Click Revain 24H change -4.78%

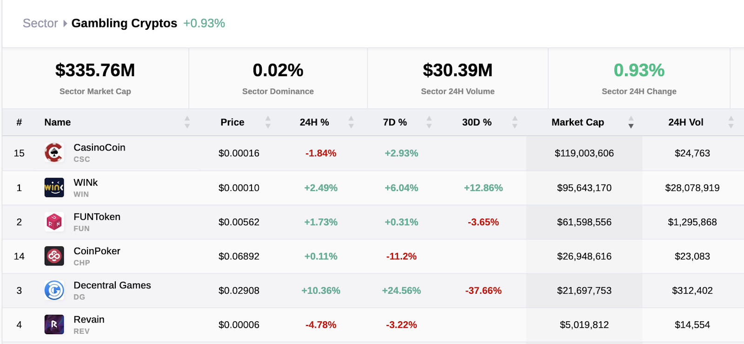(321, 324)
